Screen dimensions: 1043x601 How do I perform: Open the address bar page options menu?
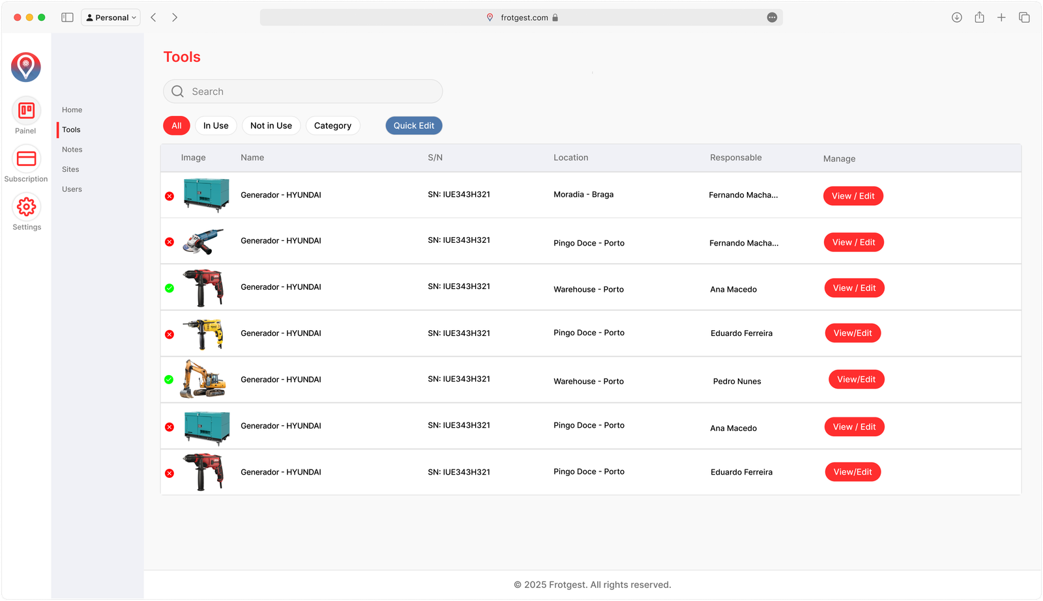pos(772,18)
